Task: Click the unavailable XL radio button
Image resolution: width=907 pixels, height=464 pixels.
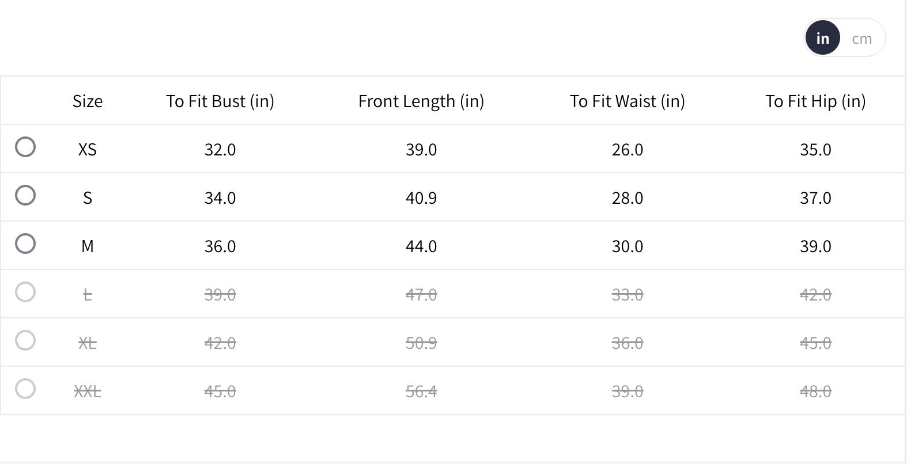Action: 25,340
